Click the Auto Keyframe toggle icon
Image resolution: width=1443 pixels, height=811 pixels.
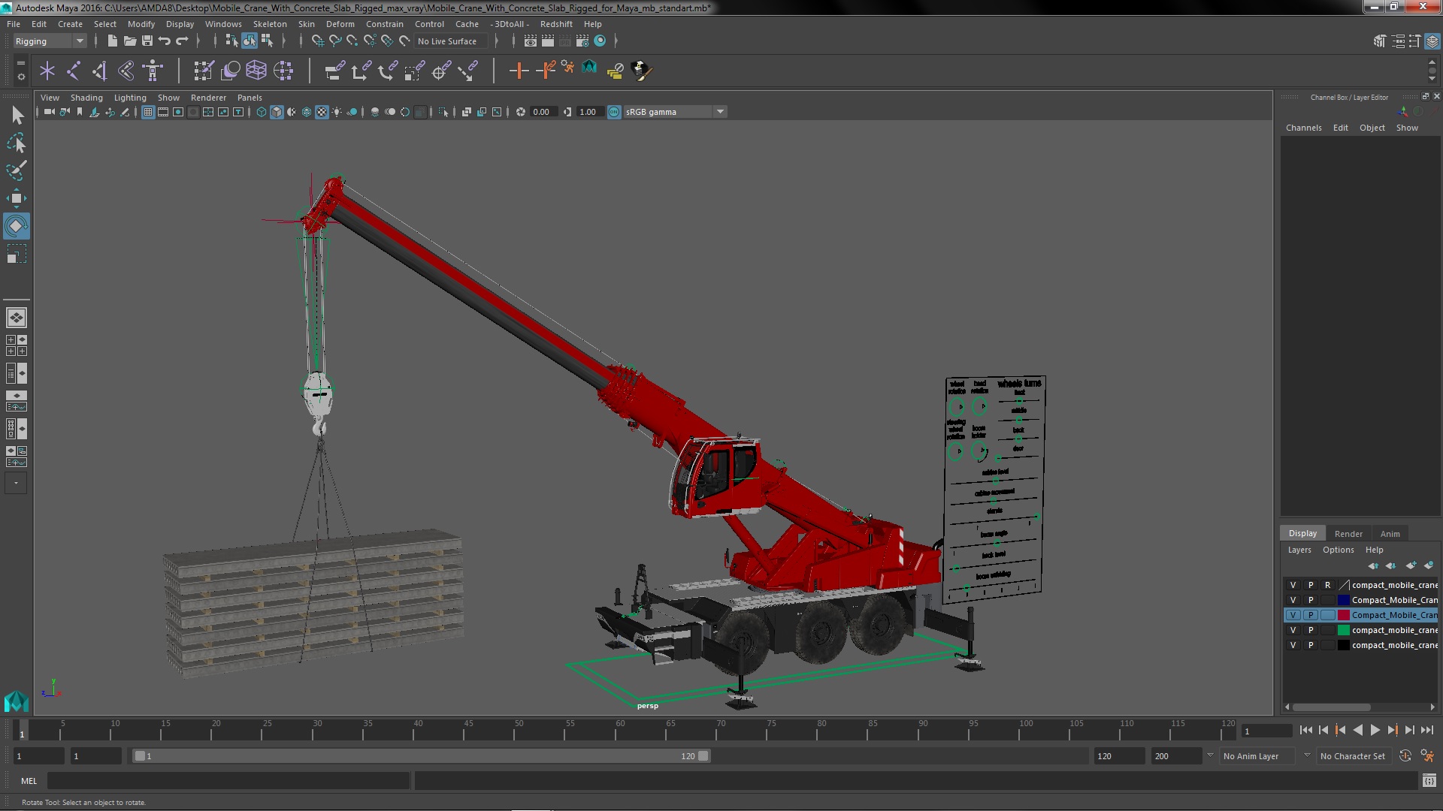1405,756
